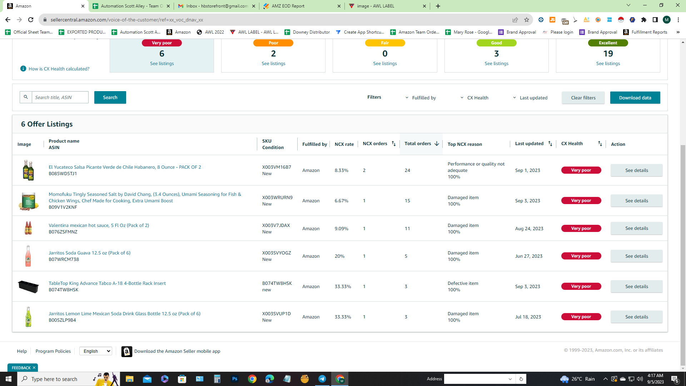See listings under the Very poor card
Viewport: 686px width, 386px height.
pos(162,63)
